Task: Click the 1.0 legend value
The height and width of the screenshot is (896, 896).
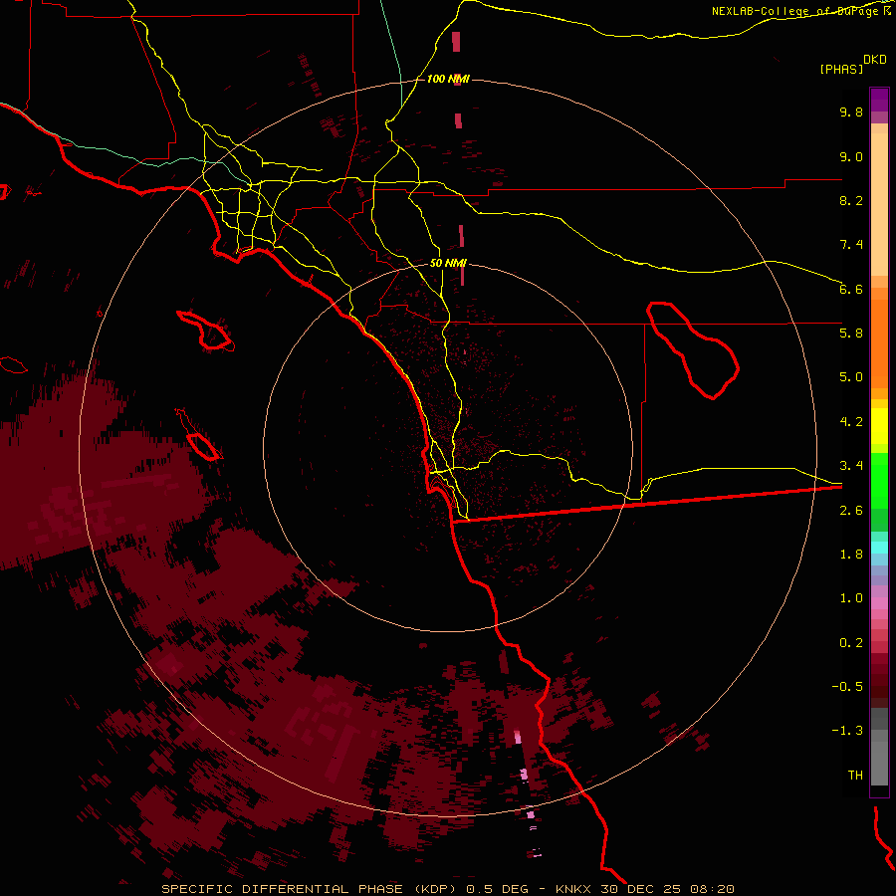Action: click(851, 598)
